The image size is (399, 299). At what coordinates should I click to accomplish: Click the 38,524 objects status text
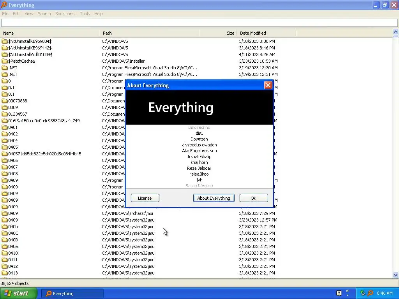click(14, 283)
